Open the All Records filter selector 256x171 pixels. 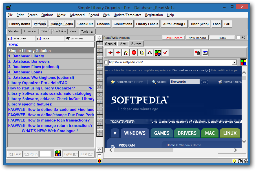80,39
